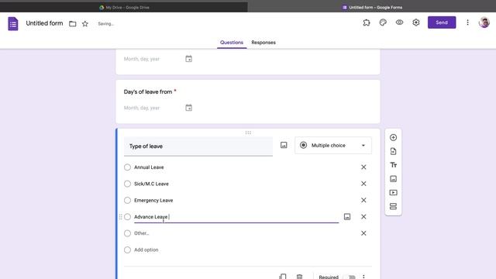Customize theme with palette icon
This screenshot has width=496, height=279.
pyautogui.click(x=383, y=22)
